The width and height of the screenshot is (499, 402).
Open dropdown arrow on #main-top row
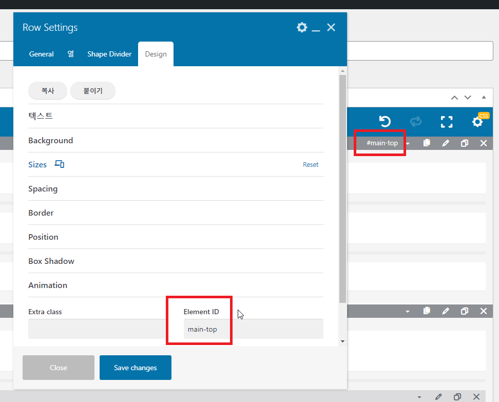click(408, 144)
